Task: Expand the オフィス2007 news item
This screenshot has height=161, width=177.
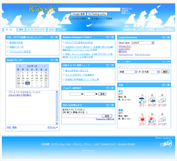Action: click(63, 75)
